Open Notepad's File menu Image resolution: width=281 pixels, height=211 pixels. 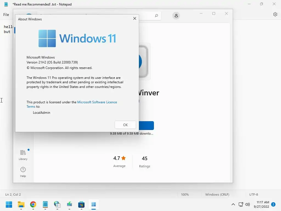[6, 15]
